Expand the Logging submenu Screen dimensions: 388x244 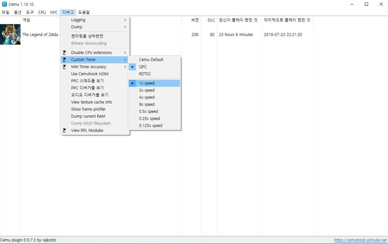point(95,20)
